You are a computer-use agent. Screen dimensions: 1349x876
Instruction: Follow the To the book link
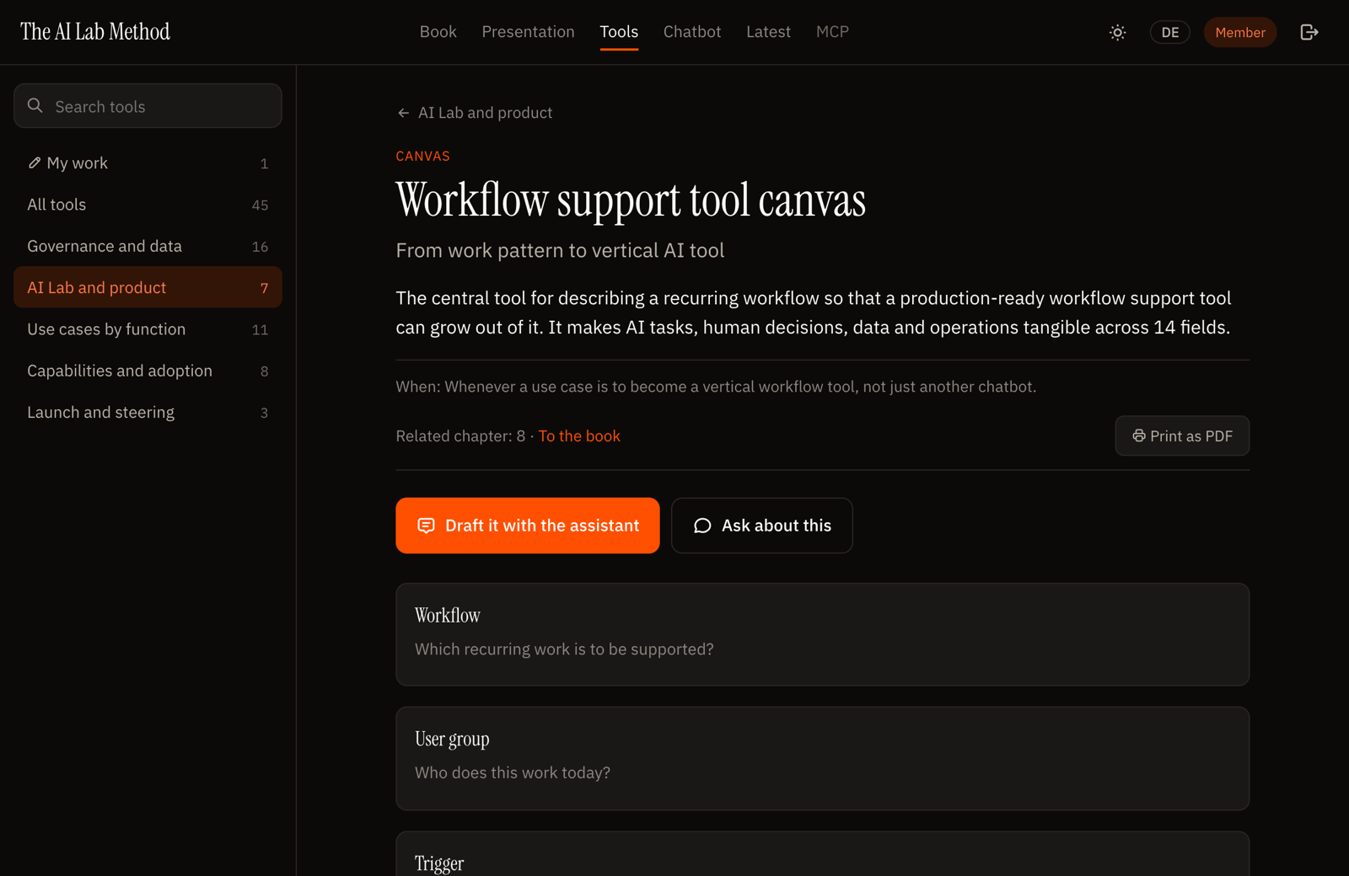[x=579, y=435]
